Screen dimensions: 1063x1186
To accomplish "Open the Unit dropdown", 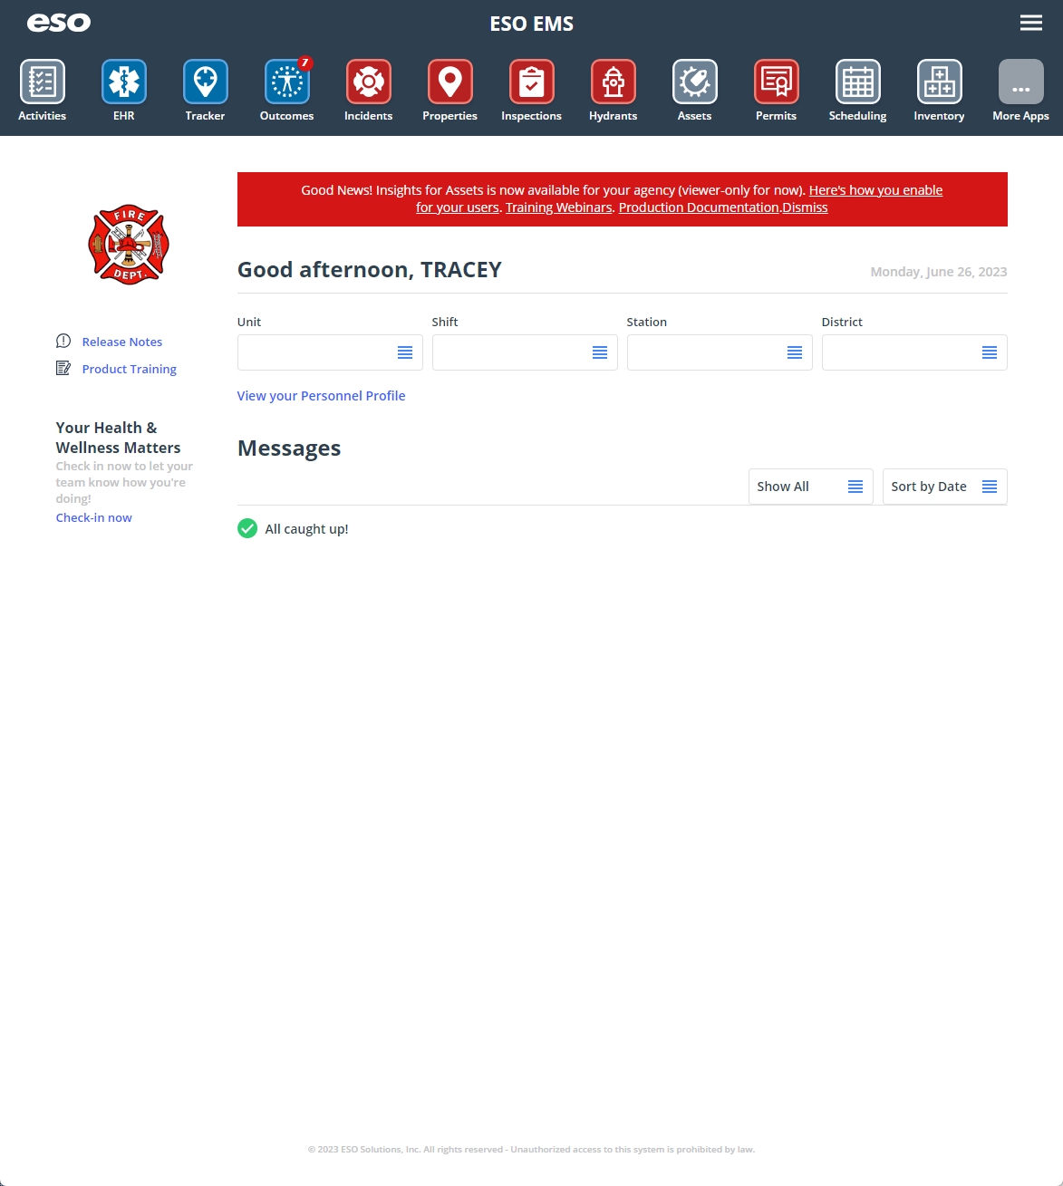I will (330, 352).
